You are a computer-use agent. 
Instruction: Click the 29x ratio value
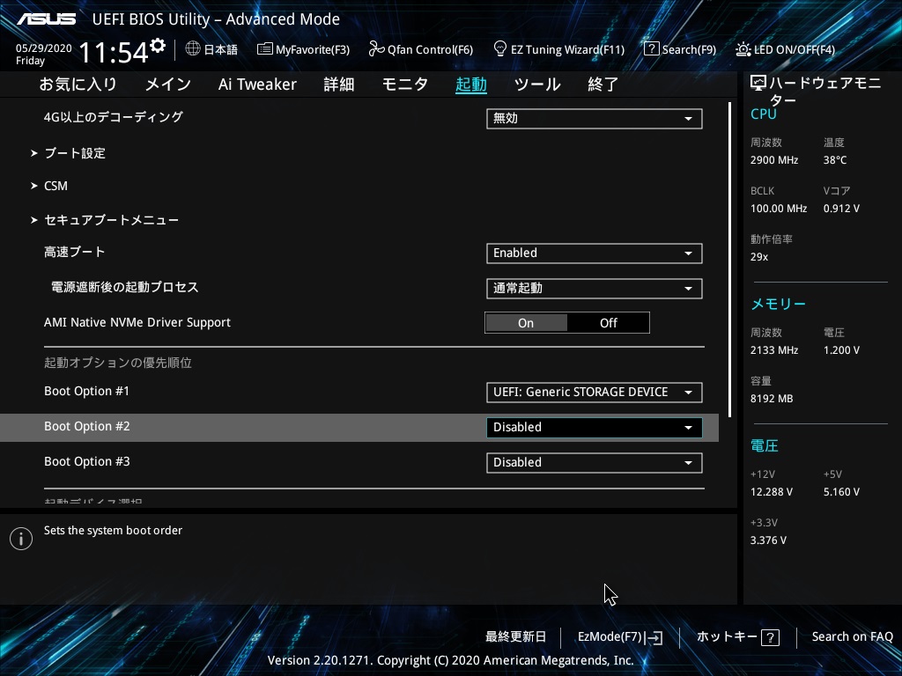(759, 257)
